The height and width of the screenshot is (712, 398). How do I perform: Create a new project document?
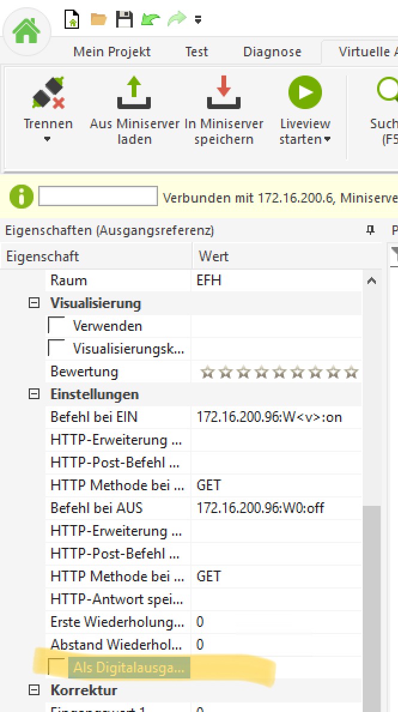click(x=72, y=20)
